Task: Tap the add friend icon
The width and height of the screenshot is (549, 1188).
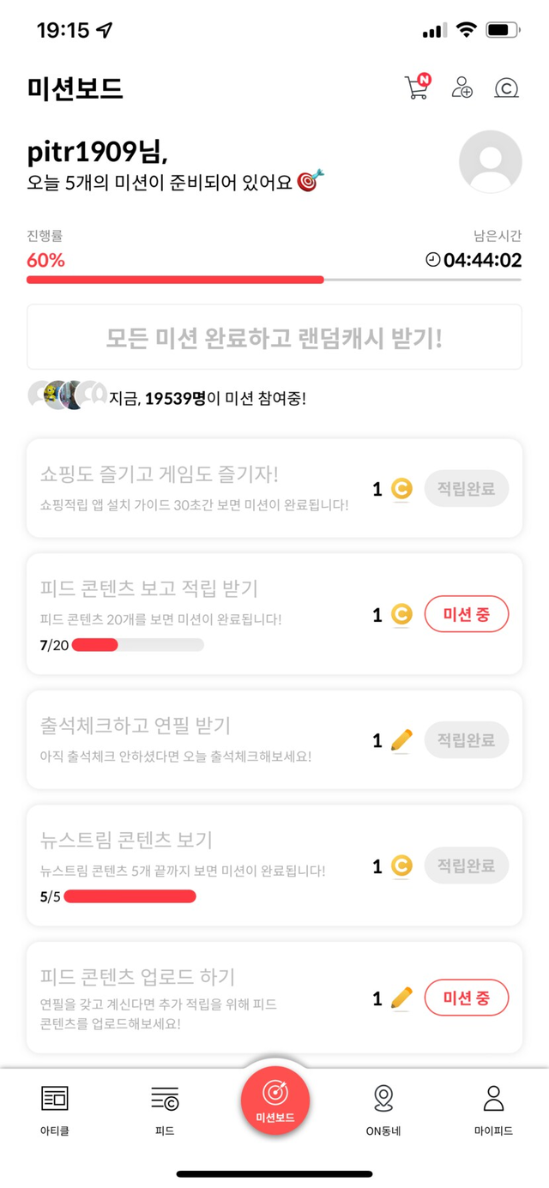Action: click(x=462, y=87)
